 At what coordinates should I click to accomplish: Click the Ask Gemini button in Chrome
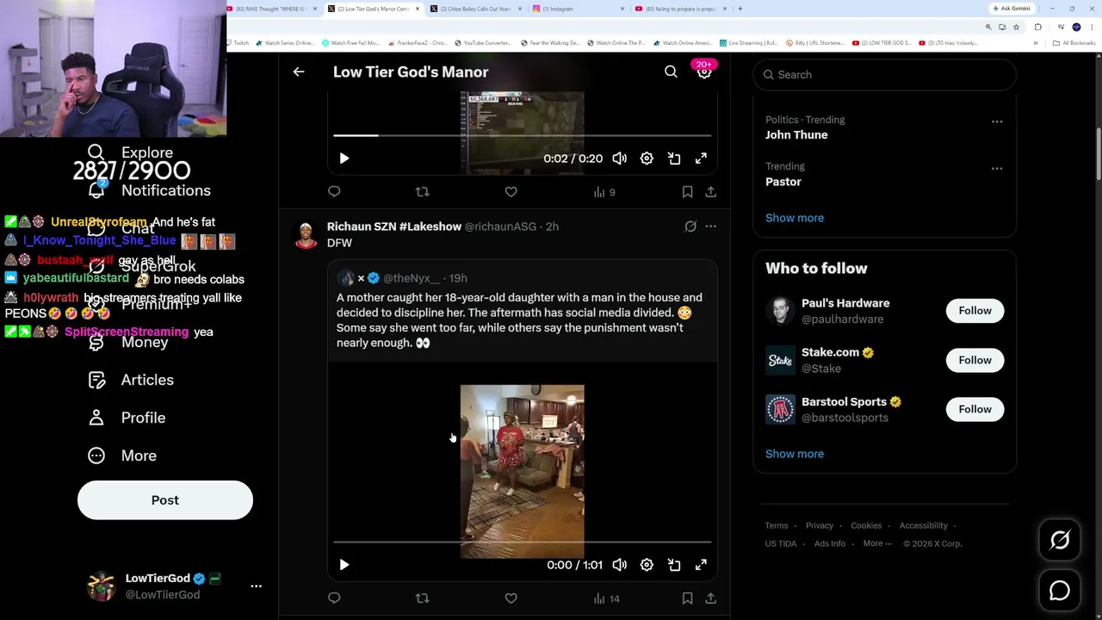(x=1012, y=9)
